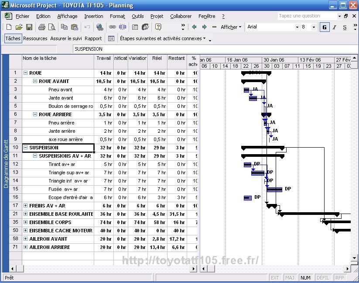Open Print Preview icon
This screenshot has height=283, width=359.
[x=52, y=27]
